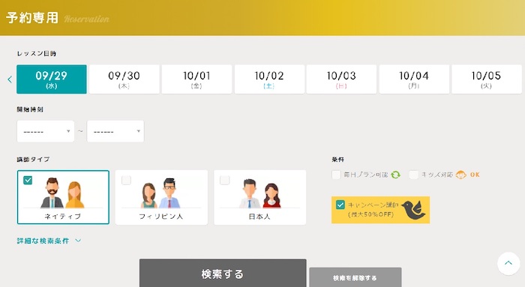Select the 09/30 (木) date tab
Screen dimensions: 525x287
[x=124, y=79]
